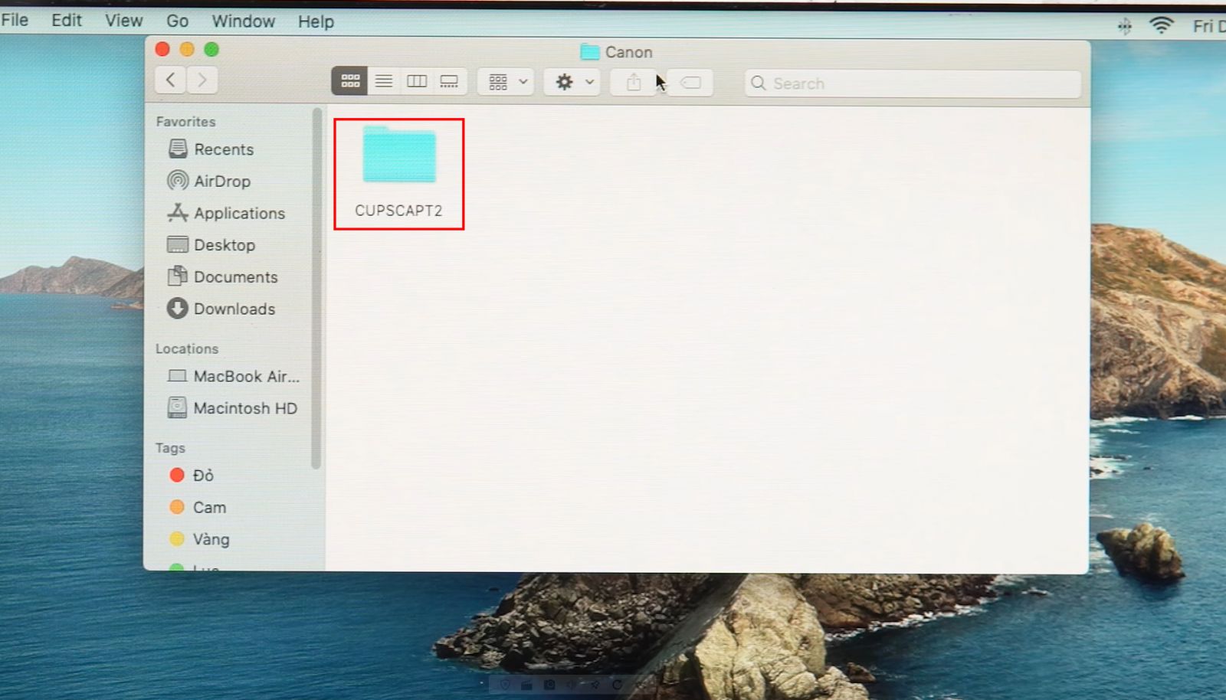Select Macintosh HD location
Screen dimensions: 1226x700
[x=244, y=408]
